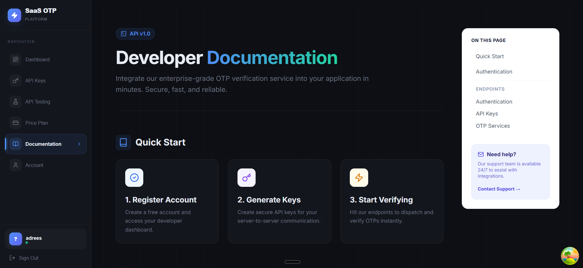Click the Generate Keys purple key icon
Viewport: 583px width, 268px height.
247,178
